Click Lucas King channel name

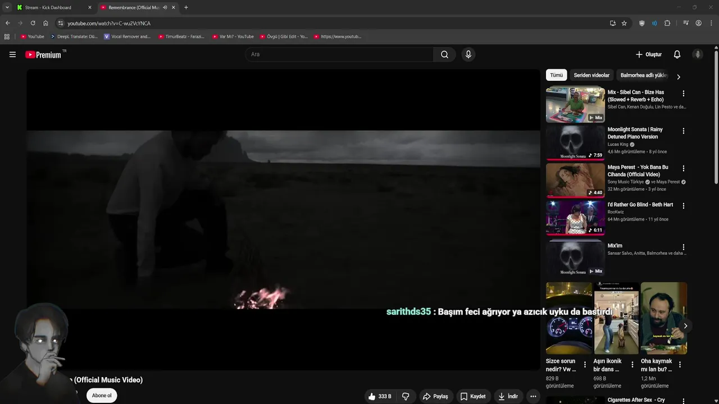tap(618, 144)
